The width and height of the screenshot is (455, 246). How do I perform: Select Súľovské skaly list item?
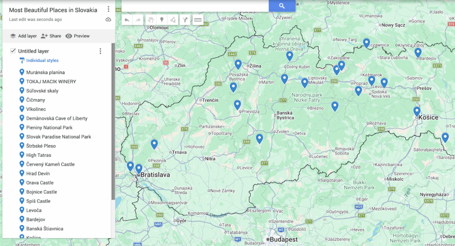tap(42, 91)
